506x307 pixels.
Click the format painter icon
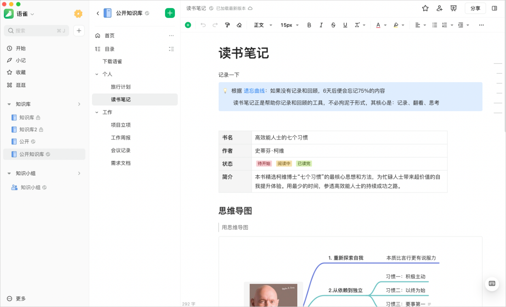click(227, 25)
